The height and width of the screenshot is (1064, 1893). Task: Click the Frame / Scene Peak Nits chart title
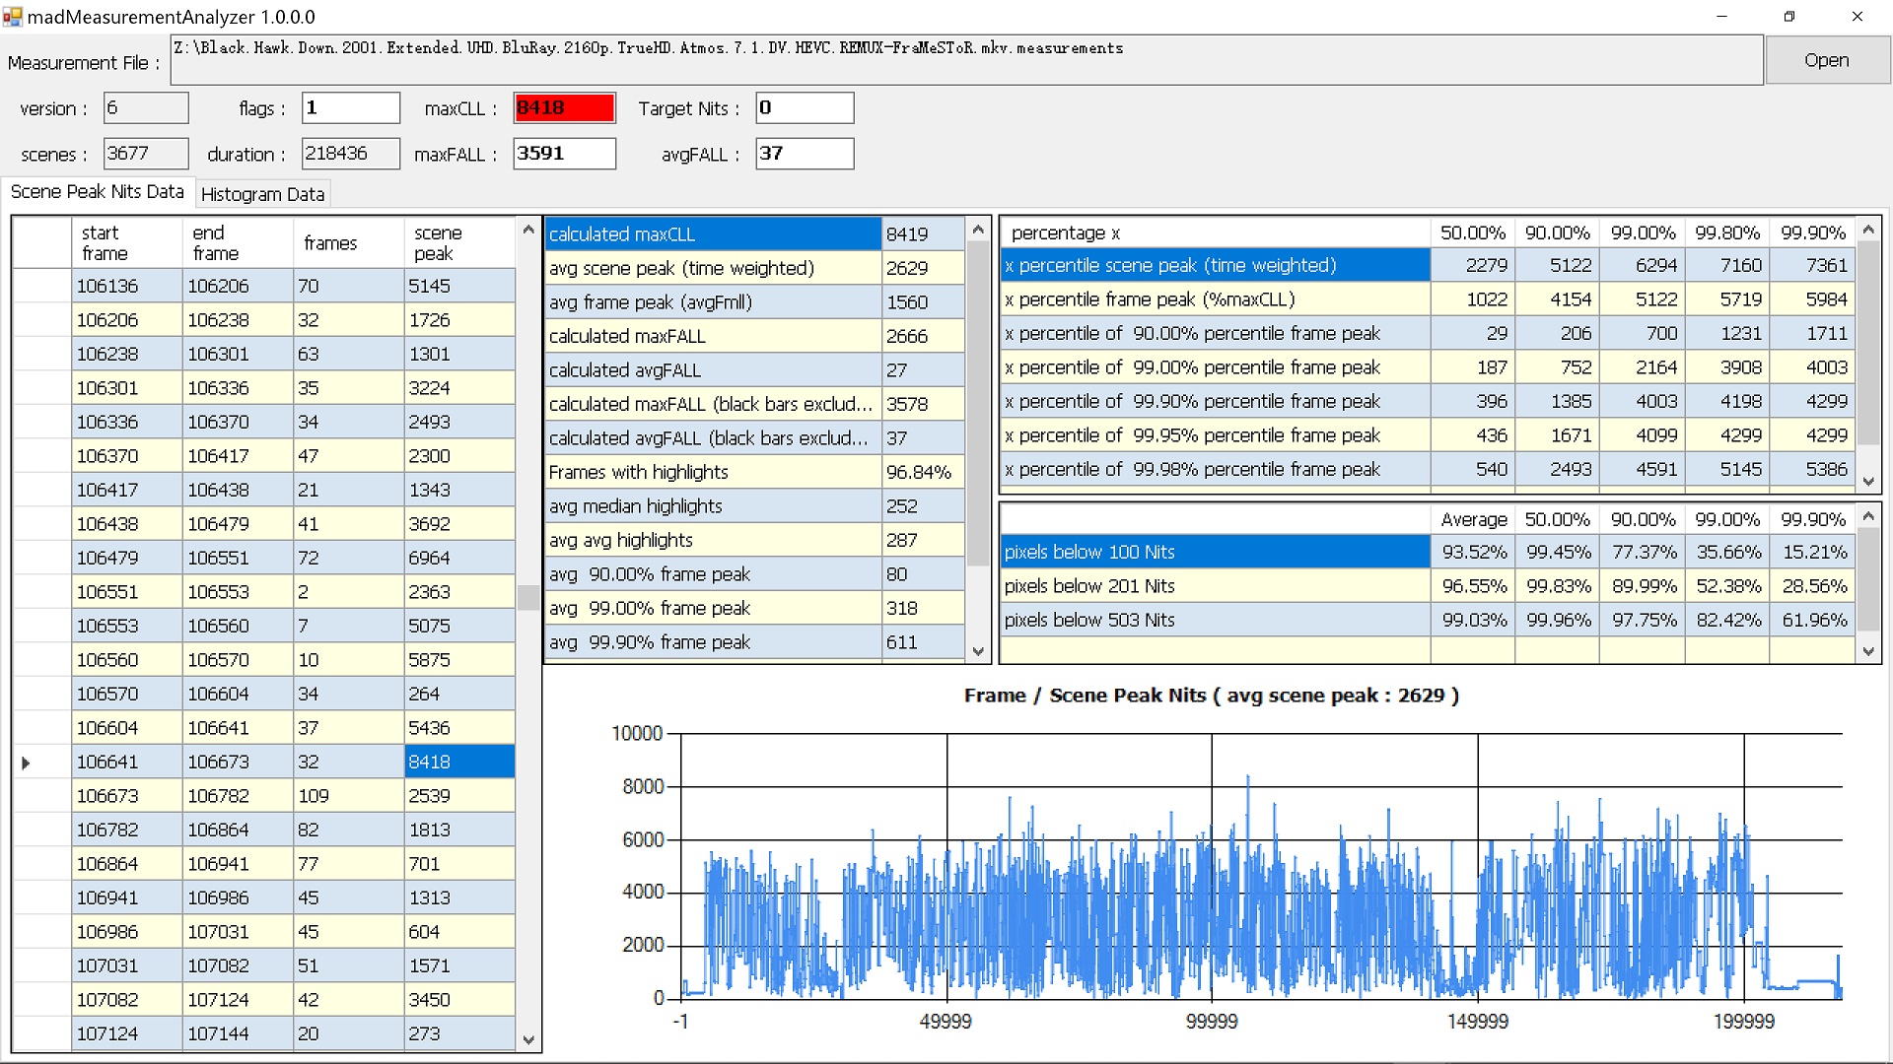pos(1212,696)
